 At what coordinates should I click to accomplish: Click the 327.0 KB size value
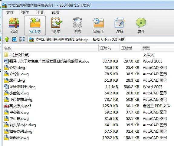click(x=110, y=61)
